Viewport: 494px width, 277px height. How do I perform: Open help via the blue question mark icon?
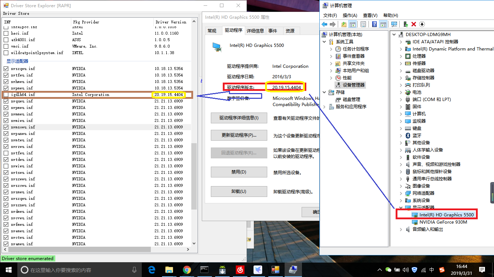coord(375,24)
